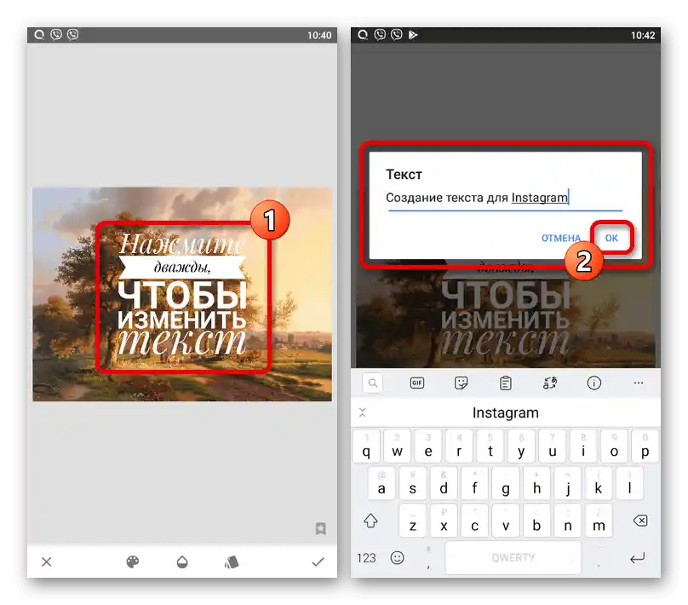The width and height of the screenshot is (688, 605).
Task: Open the opacity droplet tool
Action: pos(182,562)
